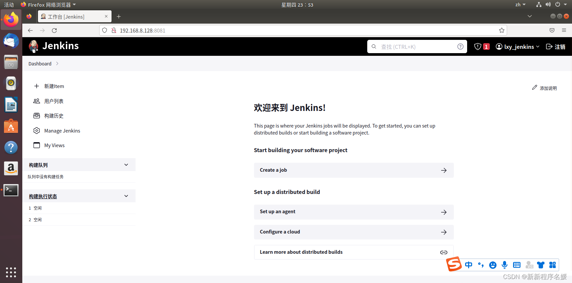Open Sogou toolbox grid icon
The height and width of the screenshot is (283, 572).
tap(553, 265)
